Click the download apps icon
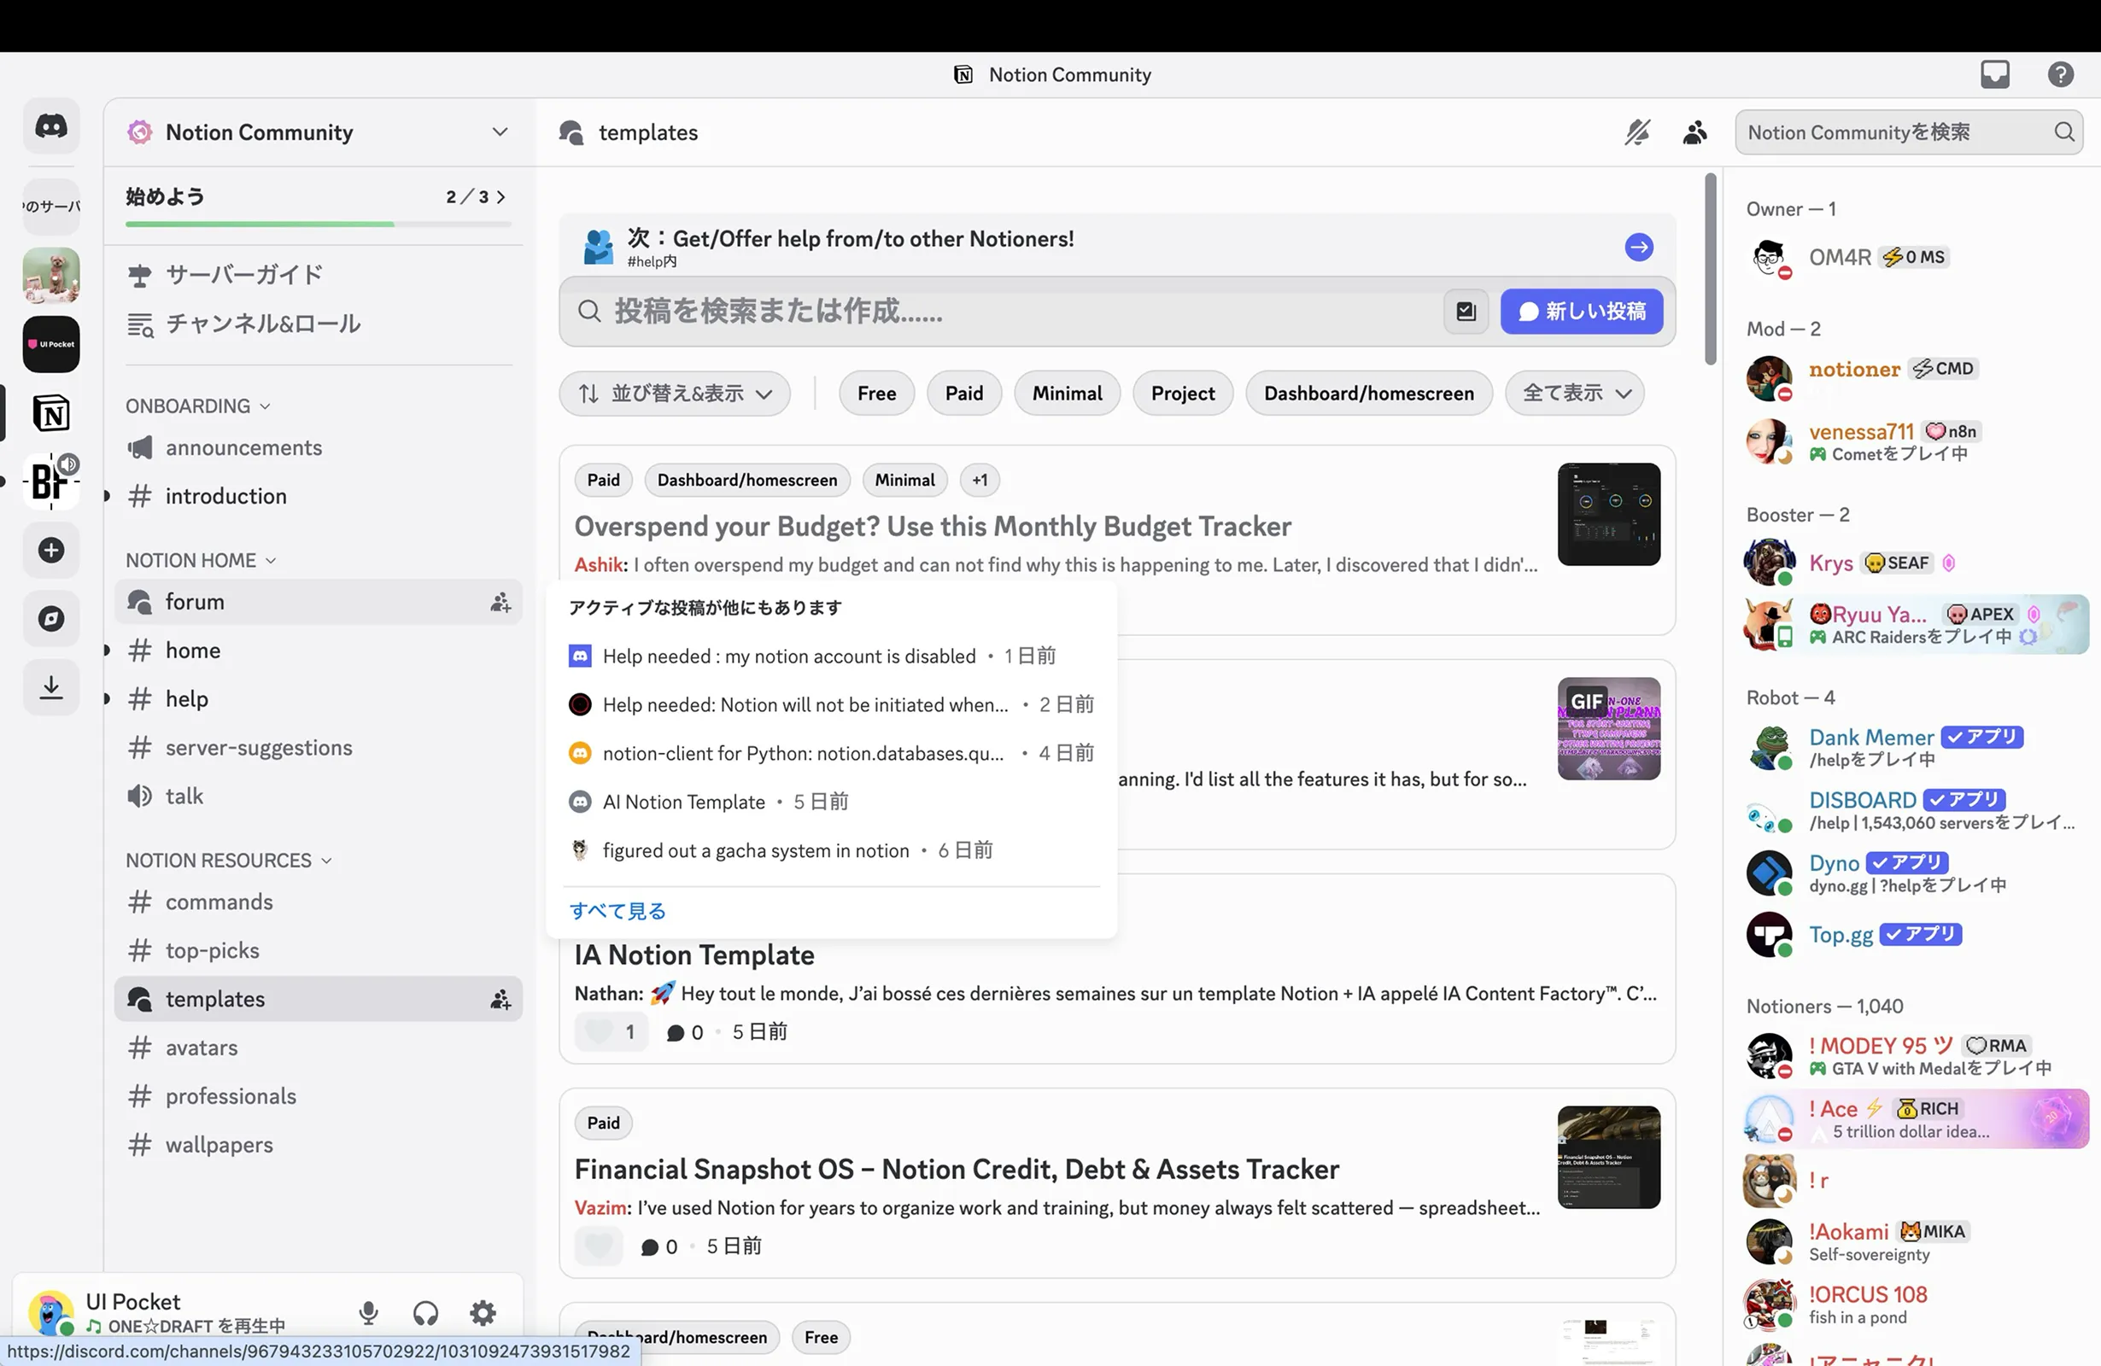This screenshot has width=2101, height=1366. coord(51,687)
